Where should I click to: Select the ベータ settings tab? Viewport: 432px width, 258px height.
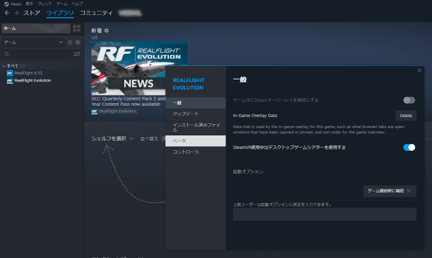(x=195, y=141)
